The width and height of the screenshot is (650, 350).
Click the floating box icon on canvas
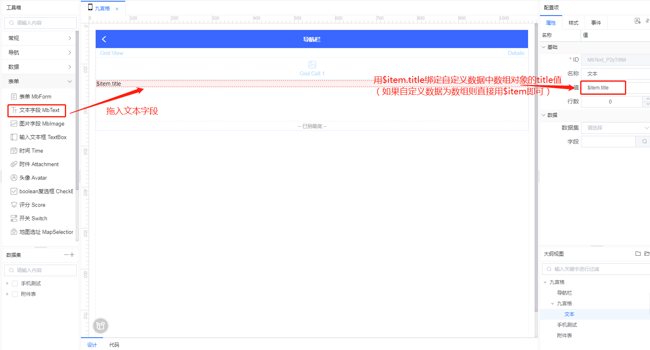pyautogui.click(x=101, y=326)
